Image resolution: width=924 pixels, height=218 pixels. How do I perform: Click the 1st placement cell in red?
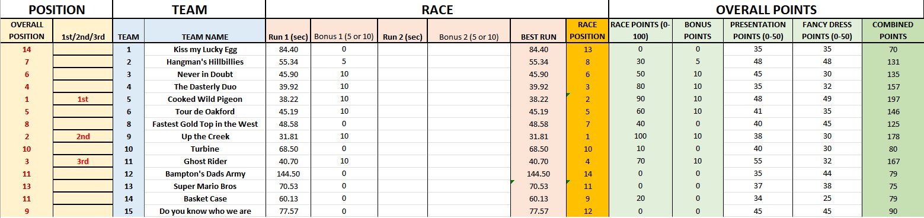click(82, 99)
